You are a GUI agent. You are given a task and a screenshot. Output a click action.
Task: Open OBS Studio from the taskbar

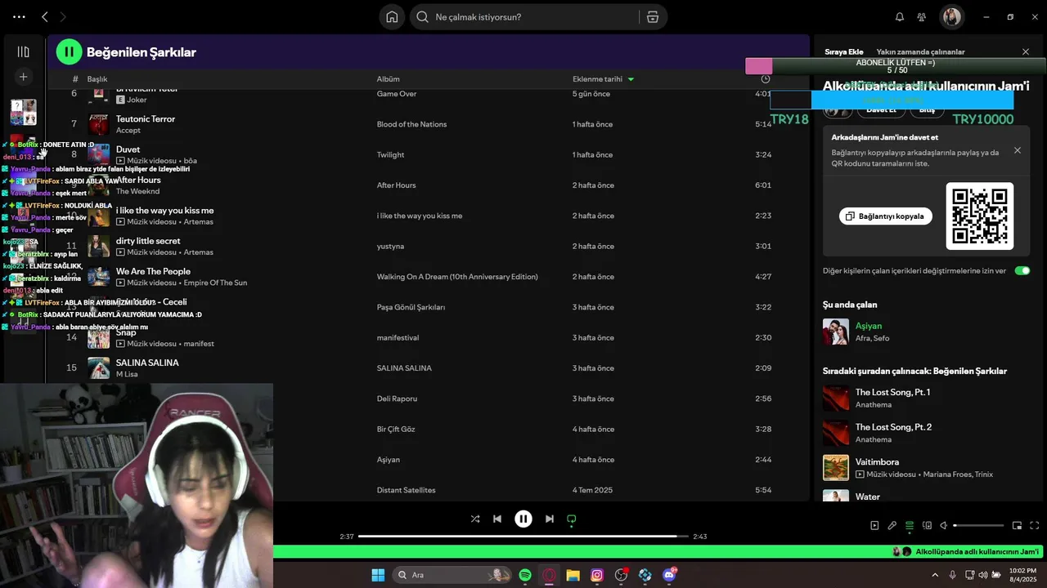[x=621, y=575]
